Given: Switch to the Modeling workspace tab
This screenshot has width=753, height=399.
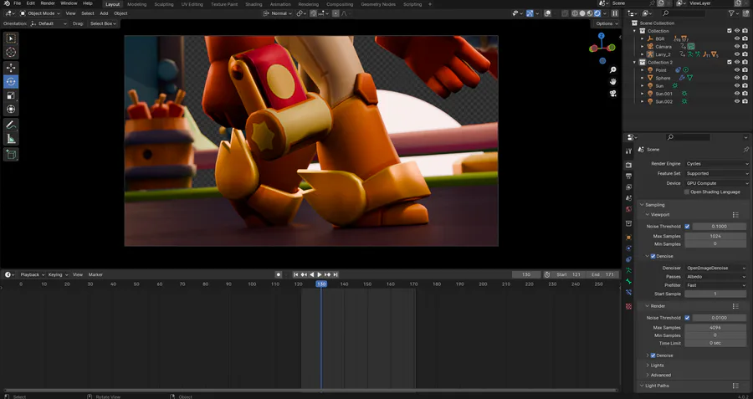Looking at the screenshot, I should 137,4.
